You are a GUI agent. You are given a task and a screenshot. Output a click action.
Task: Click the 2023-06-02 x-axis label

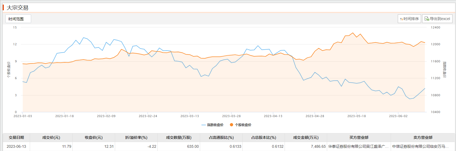(398, 116)
